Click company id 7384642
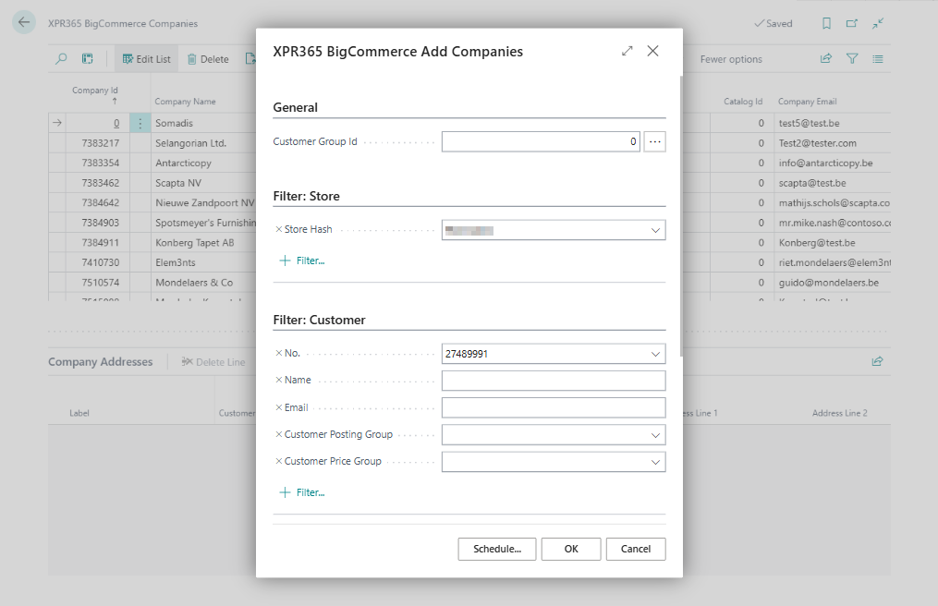938x606 pixels. [101, 203]
